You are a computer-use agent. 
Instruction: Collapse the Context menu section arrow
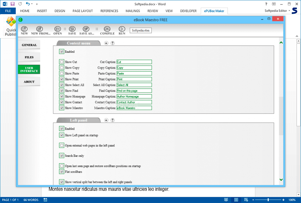click(106, 43)
